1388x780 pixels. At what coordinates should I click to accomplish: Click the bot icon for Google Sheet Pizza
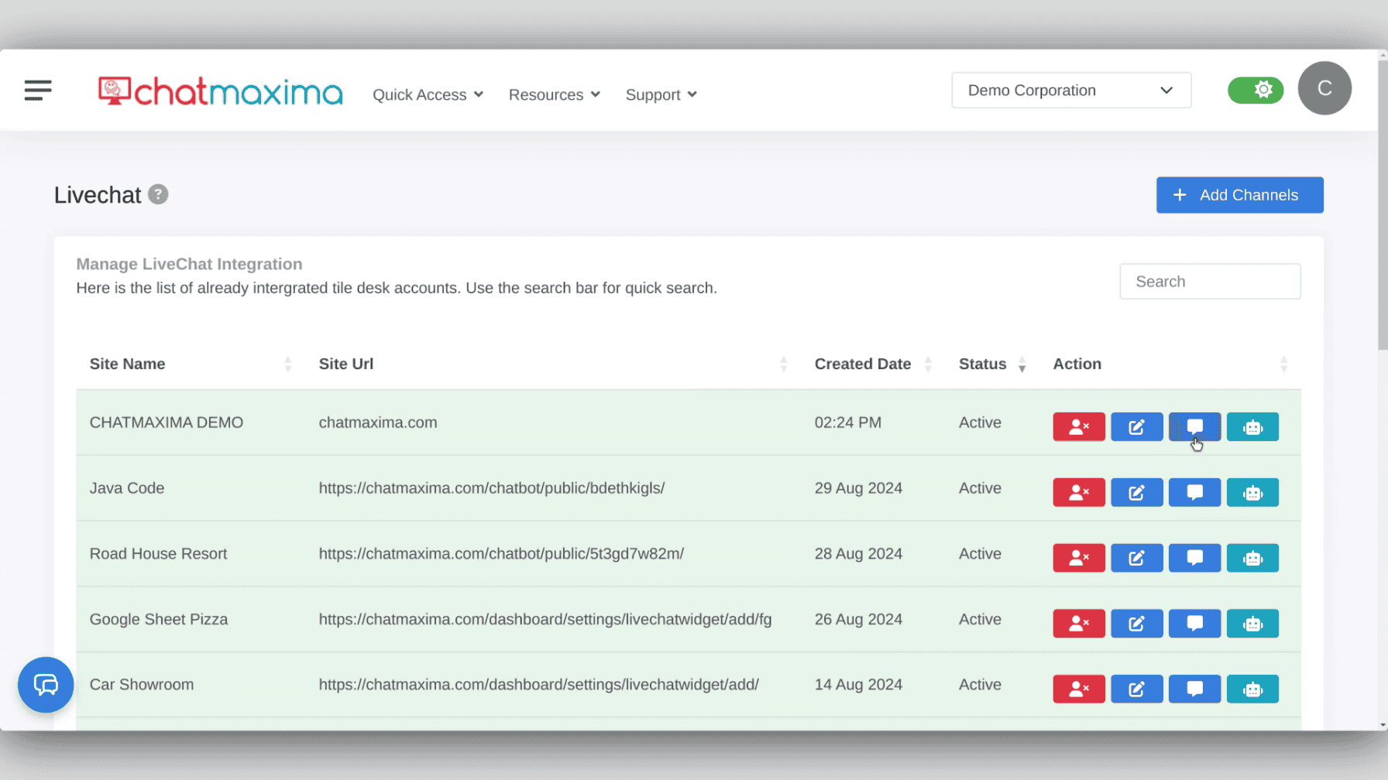[x=1252, y=624]
